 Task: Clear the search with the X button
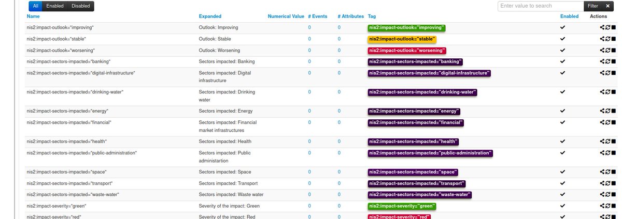(x=607, y=6)
